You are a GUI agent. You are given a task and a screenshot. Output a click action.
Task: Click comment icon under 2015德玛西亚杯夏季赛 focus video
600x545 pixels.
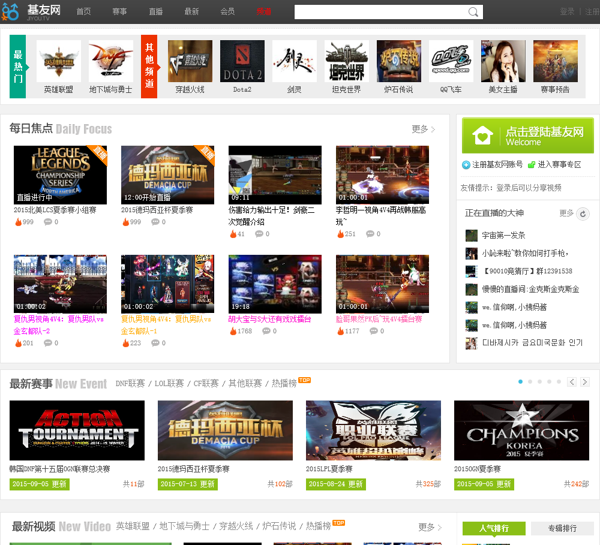point(155,222)
